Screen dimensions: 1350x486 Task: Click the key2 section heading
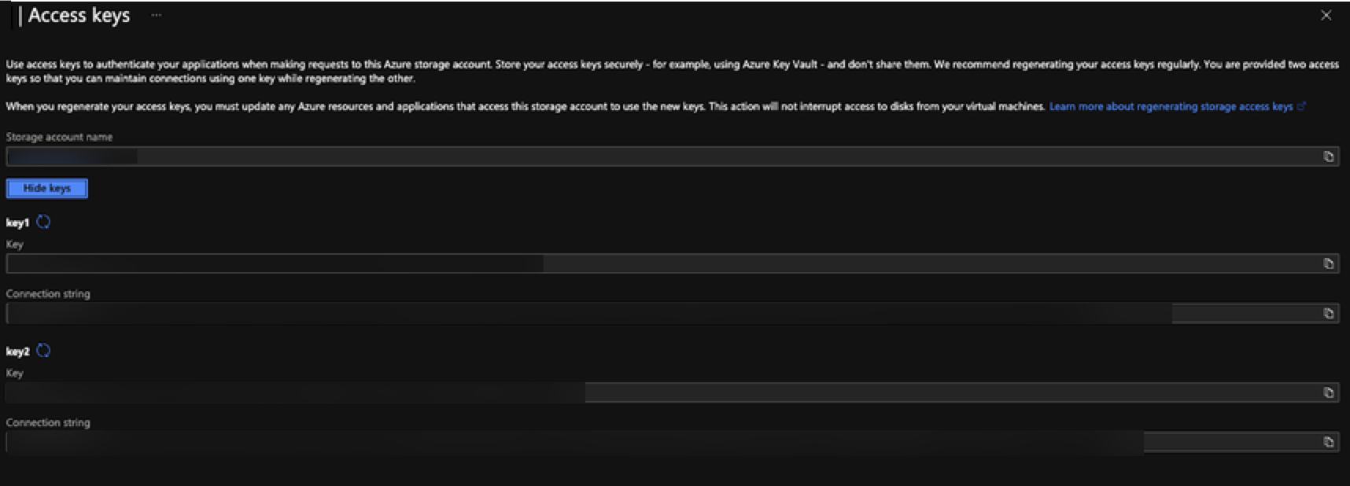[17, 352]
